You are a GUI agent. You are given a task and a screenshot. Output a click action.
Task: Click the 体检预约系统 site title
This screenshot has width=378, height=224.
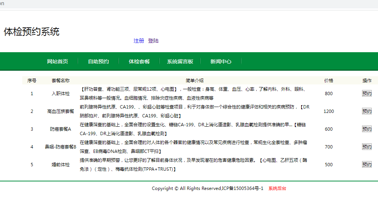pos(32,32)
